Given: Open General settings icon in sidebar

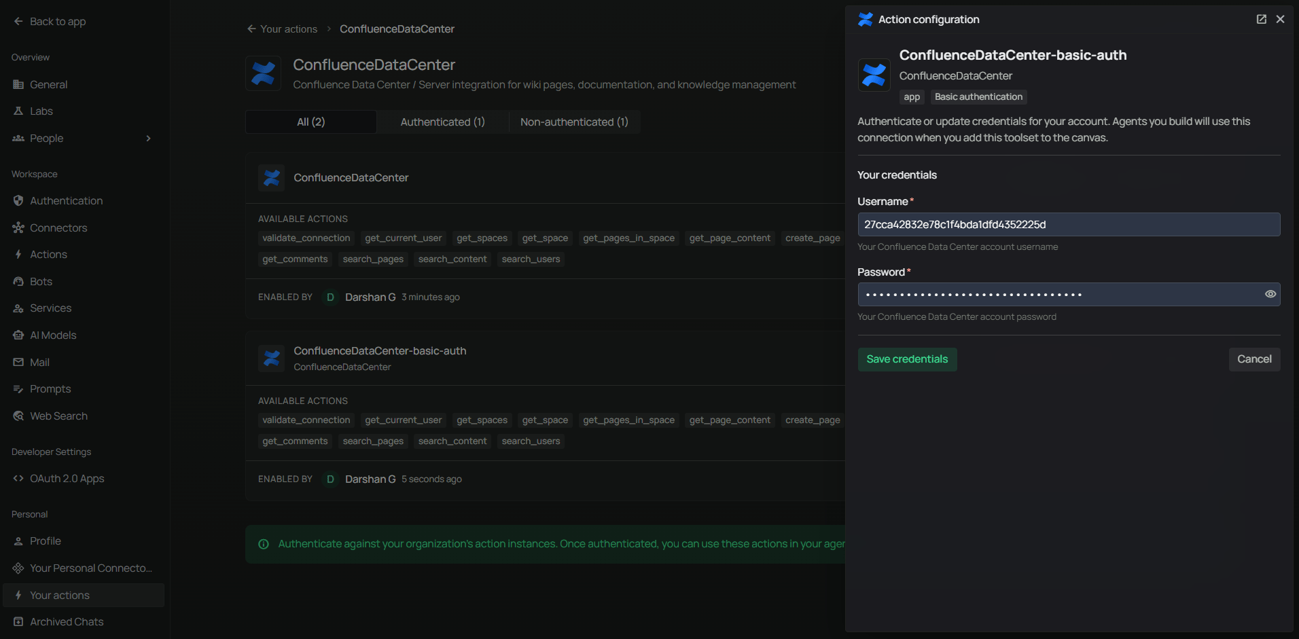Looking at the screenshot, I should [x=18, y=85].
